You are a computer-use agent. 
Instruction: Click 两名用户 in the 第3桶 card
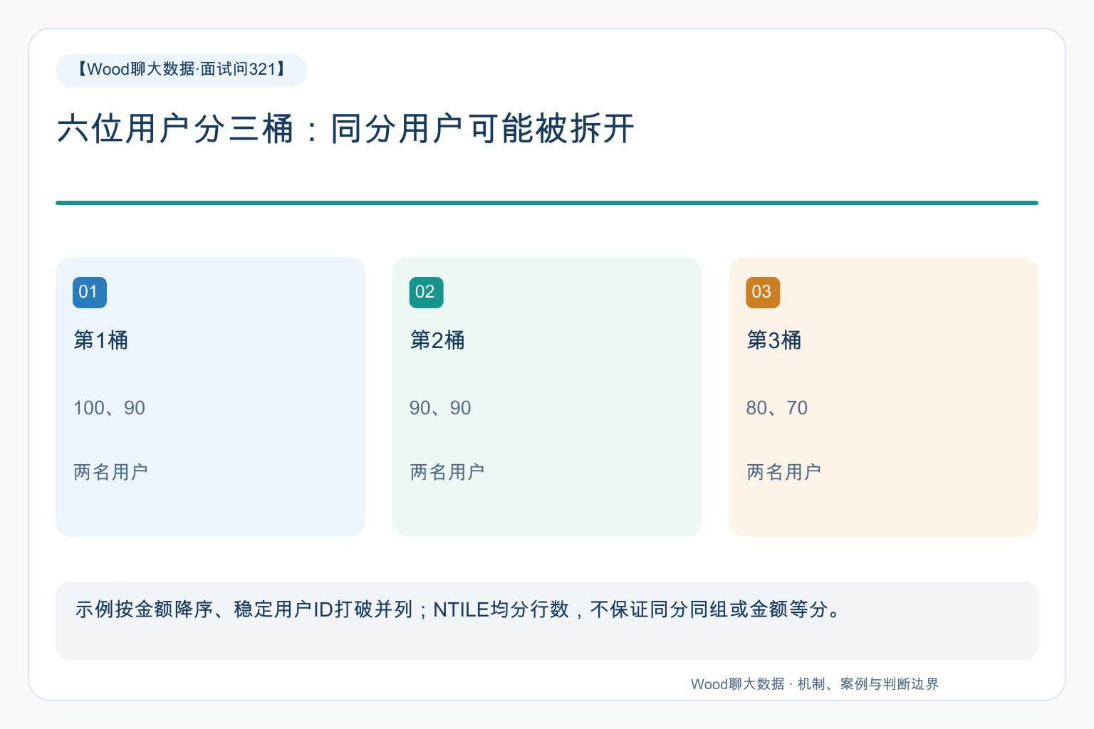[783, 472]
